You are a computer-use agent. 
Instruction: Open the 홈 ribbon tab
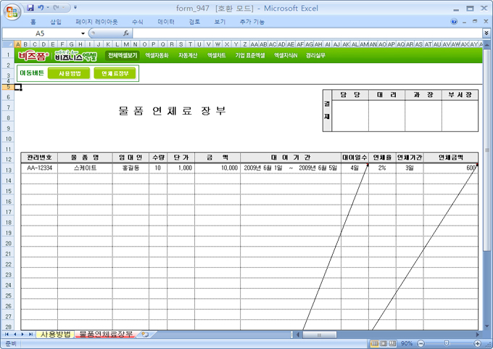(x=33, y=22)
